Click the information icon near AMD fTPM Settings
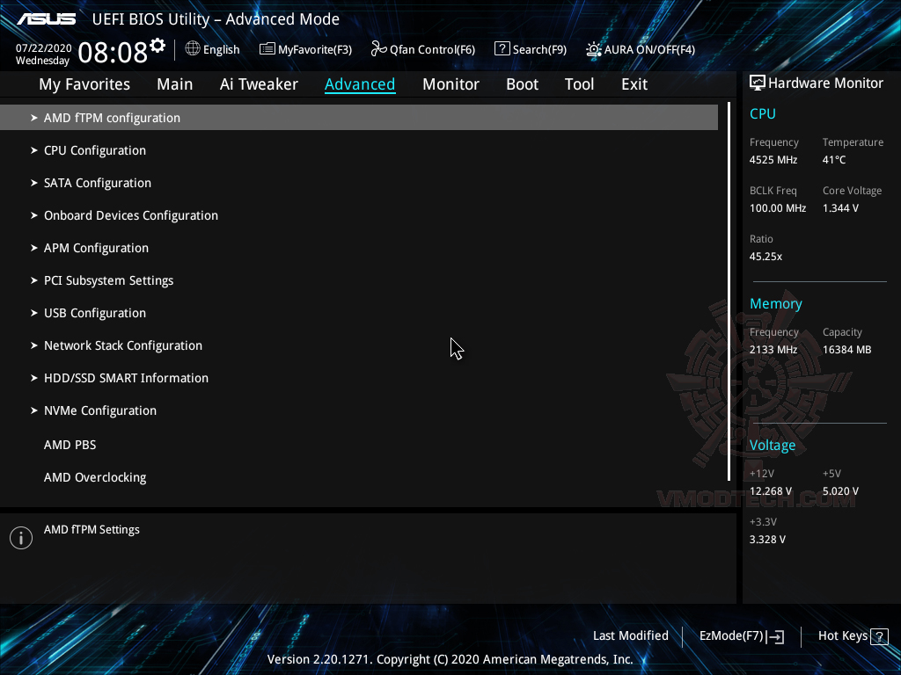 point(20,537)
